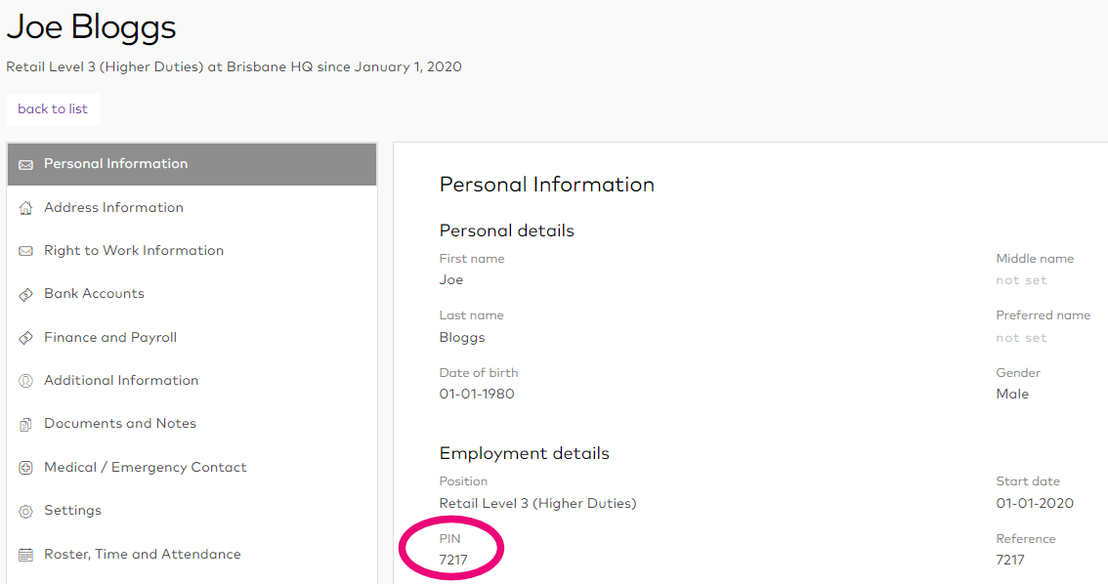Click the envelope icon beside Personal Information

click(26, 163)
